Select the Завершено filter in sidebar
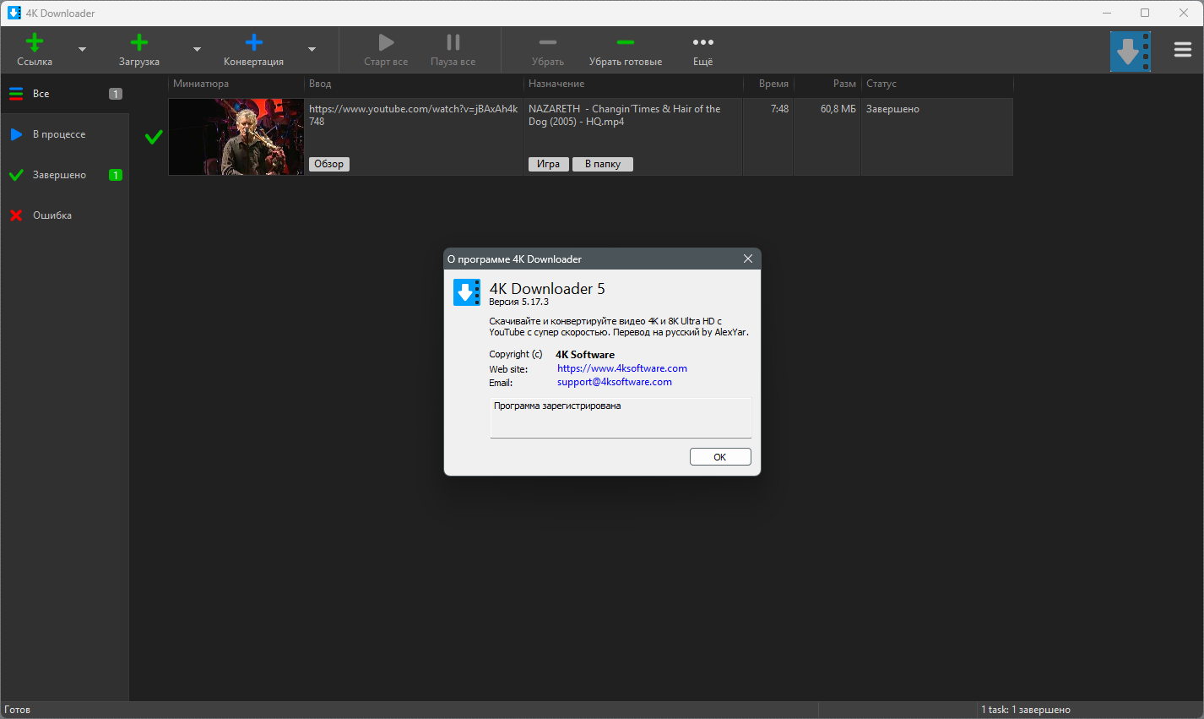 click(65, 175)
